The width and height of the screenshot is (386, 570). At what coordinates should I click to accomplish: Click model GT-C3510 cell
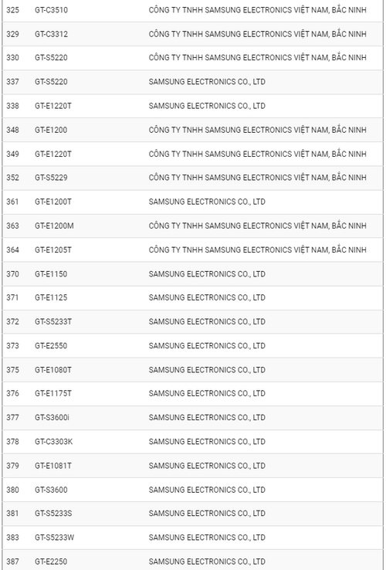click(x=51, y=10)
